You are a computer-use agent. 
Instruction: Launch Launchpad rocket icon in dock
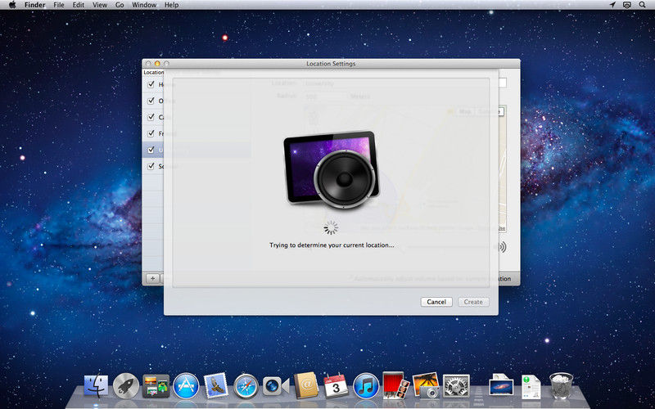[126, 385]
